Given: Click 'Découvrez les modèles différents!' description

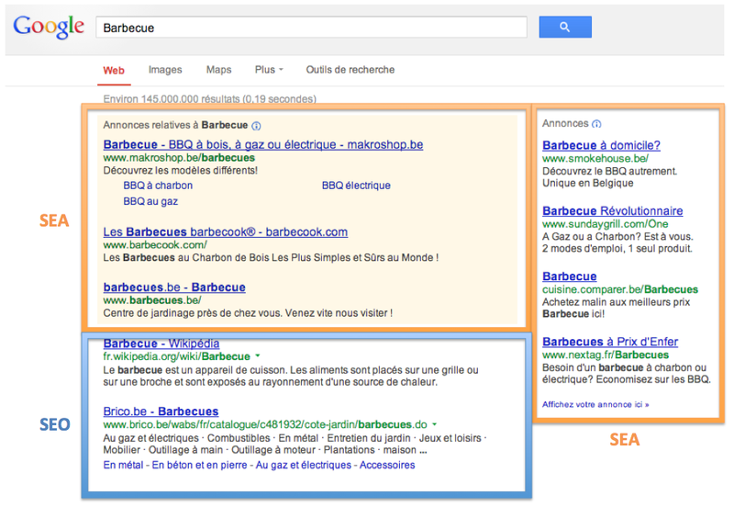Looking at the screenshot, I should [180, 171].
